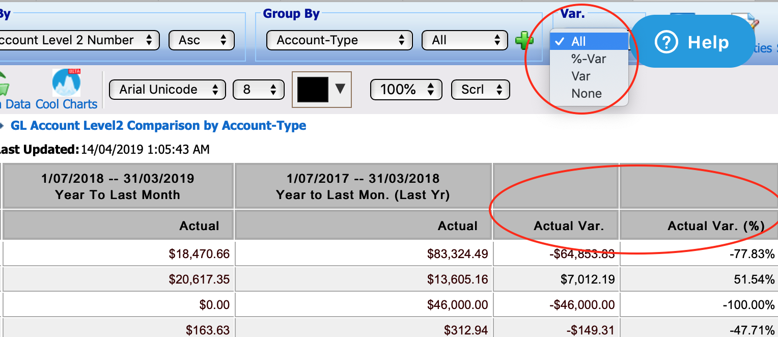Expand the GL Account report title arrow
The width and height of the screenshot is (778, 337).
click(x=2, y=125)
